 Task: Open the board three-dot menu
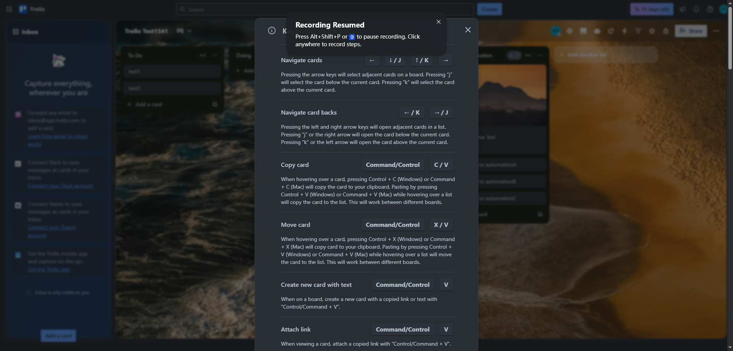(x=716, y=31)
